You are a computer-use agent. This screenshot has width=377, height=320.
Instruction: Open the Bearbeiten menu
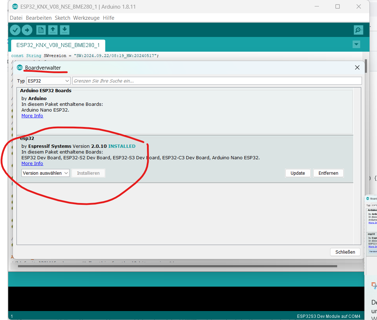tap(39, 18)
